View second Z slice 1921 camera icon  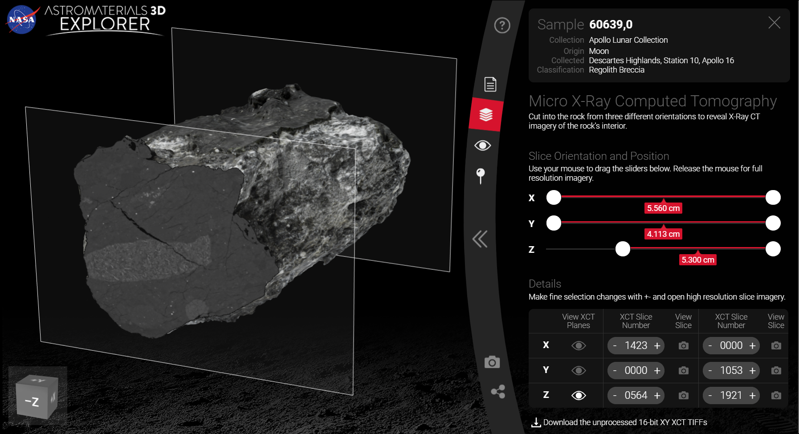(x=776, y=396)
